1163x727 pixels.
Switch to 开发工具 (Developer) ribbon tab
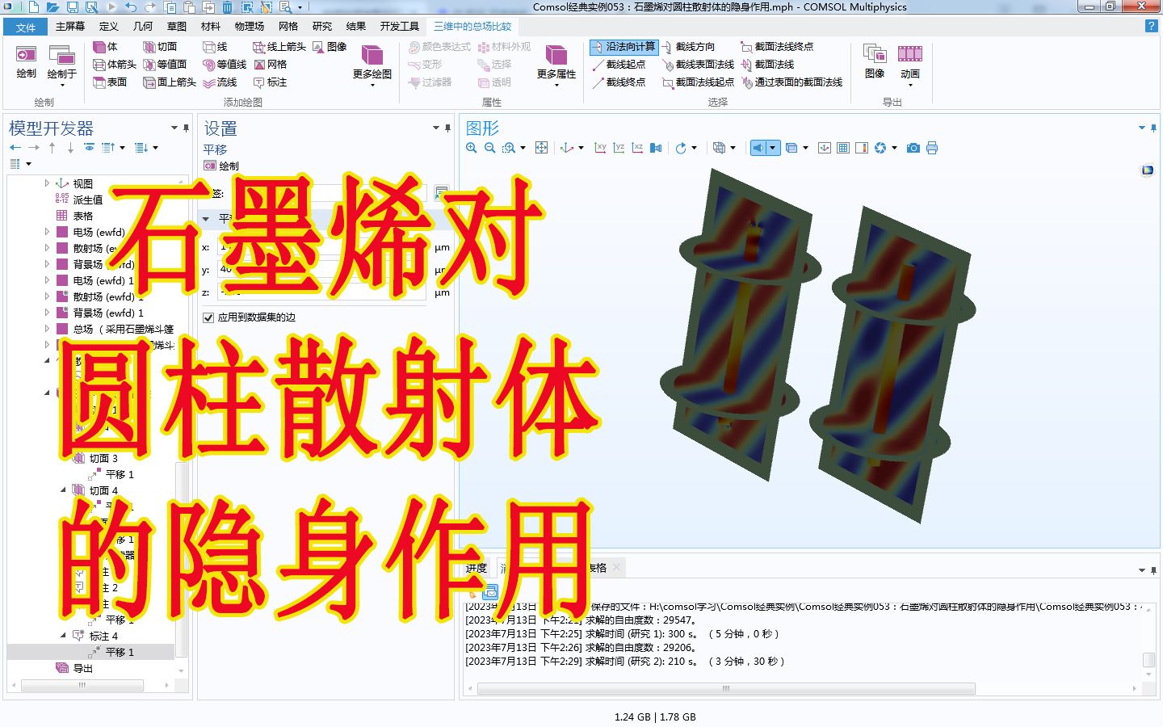[x=400, y=27]
